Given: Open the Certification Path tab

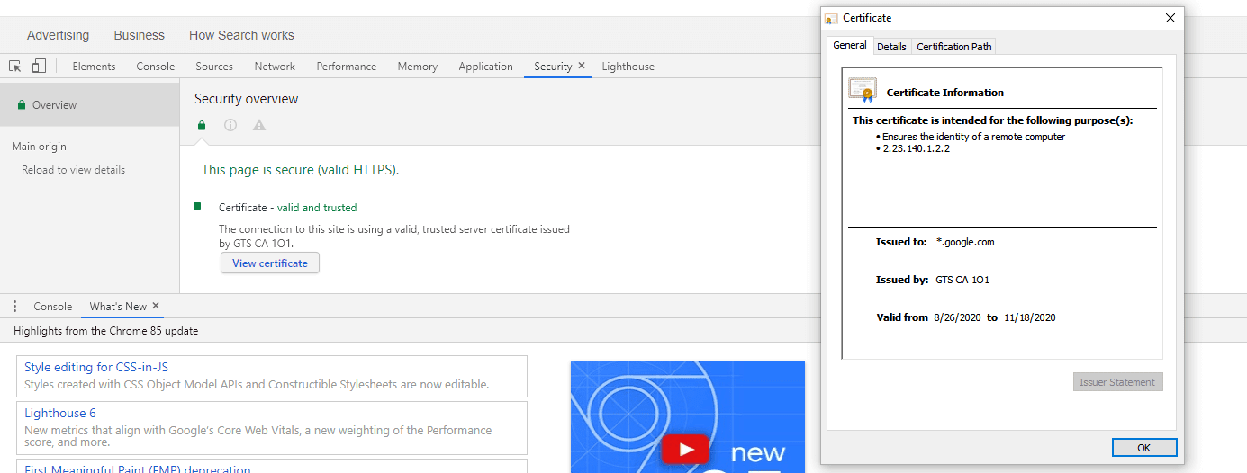Looking at the screenshot, I should pos(953,47).
